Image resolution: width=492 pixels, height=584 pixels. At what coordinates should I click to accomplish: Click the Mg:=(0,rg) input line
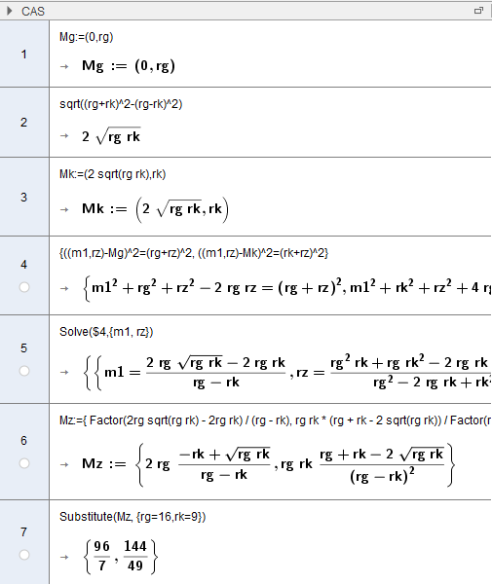[86, 37]
